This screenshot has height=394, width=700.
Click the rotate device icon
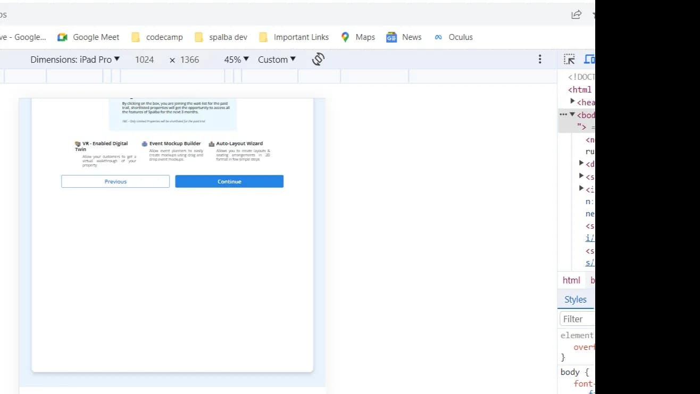(318, 59)
